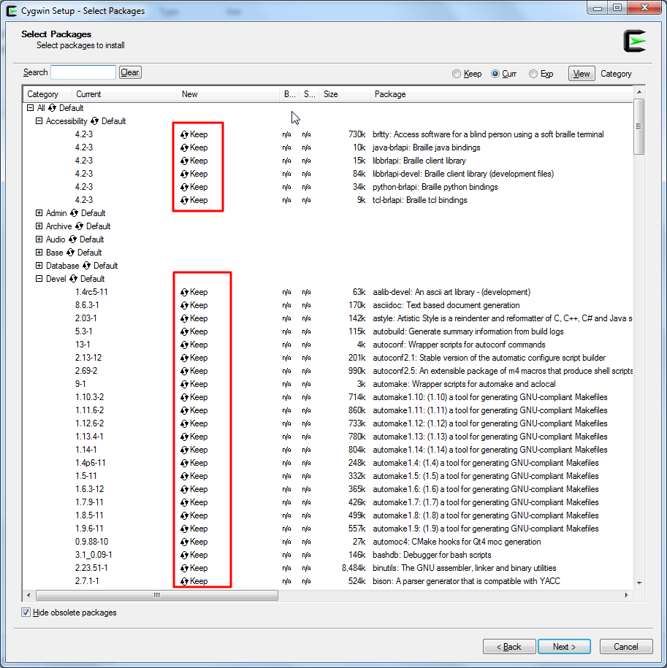Click the cycle icon for python-brlapi
This screenshot has height=668, width=667.
[x=184, y=188]
